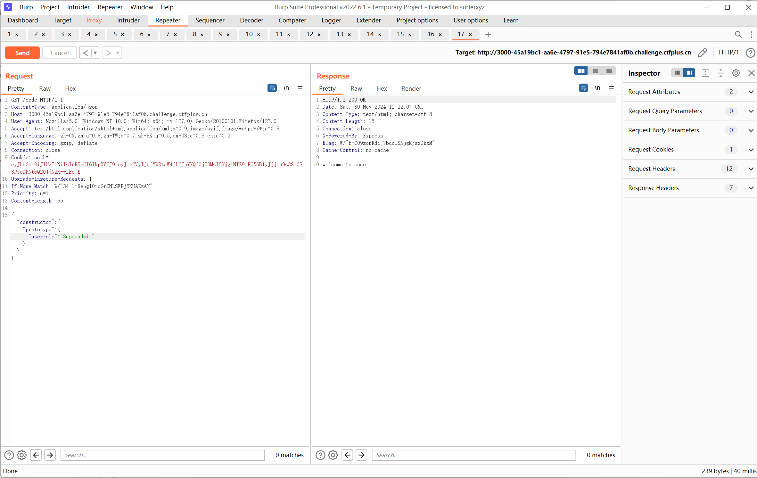Open Response Hex view tab

(x=382, y=89)
